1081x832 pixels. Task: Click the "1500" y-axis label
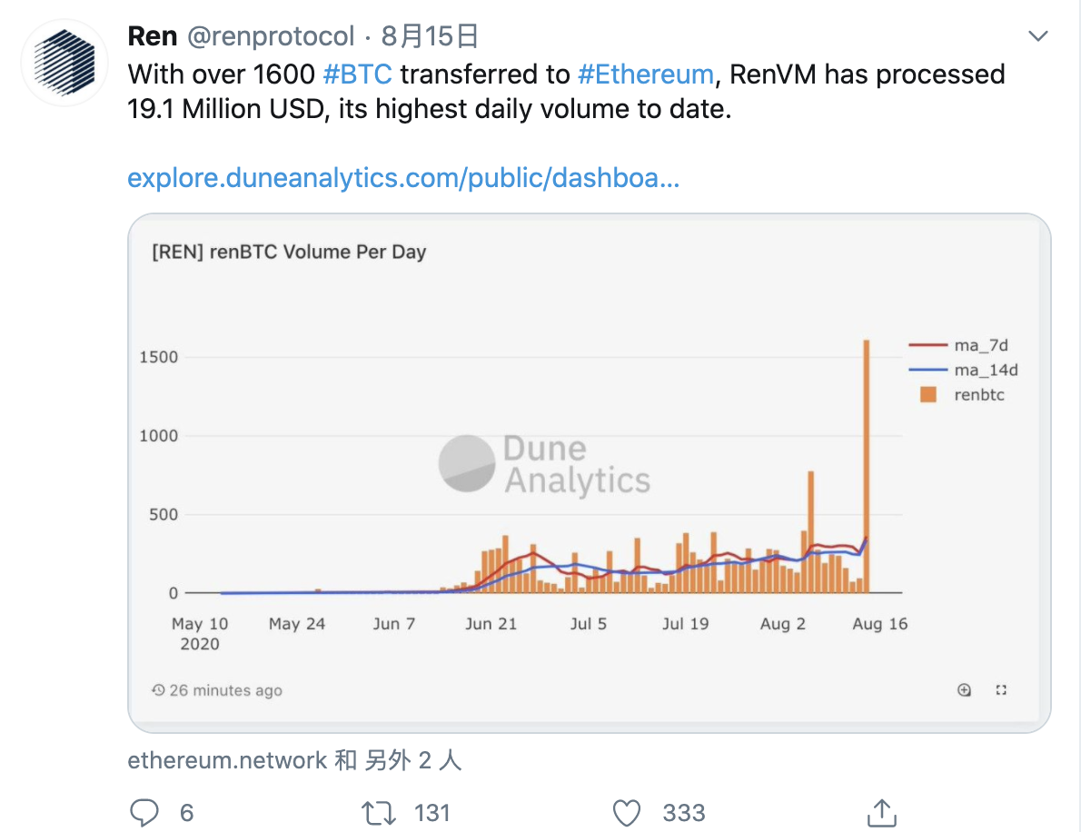pyautogui.click(x=159, y=357)
